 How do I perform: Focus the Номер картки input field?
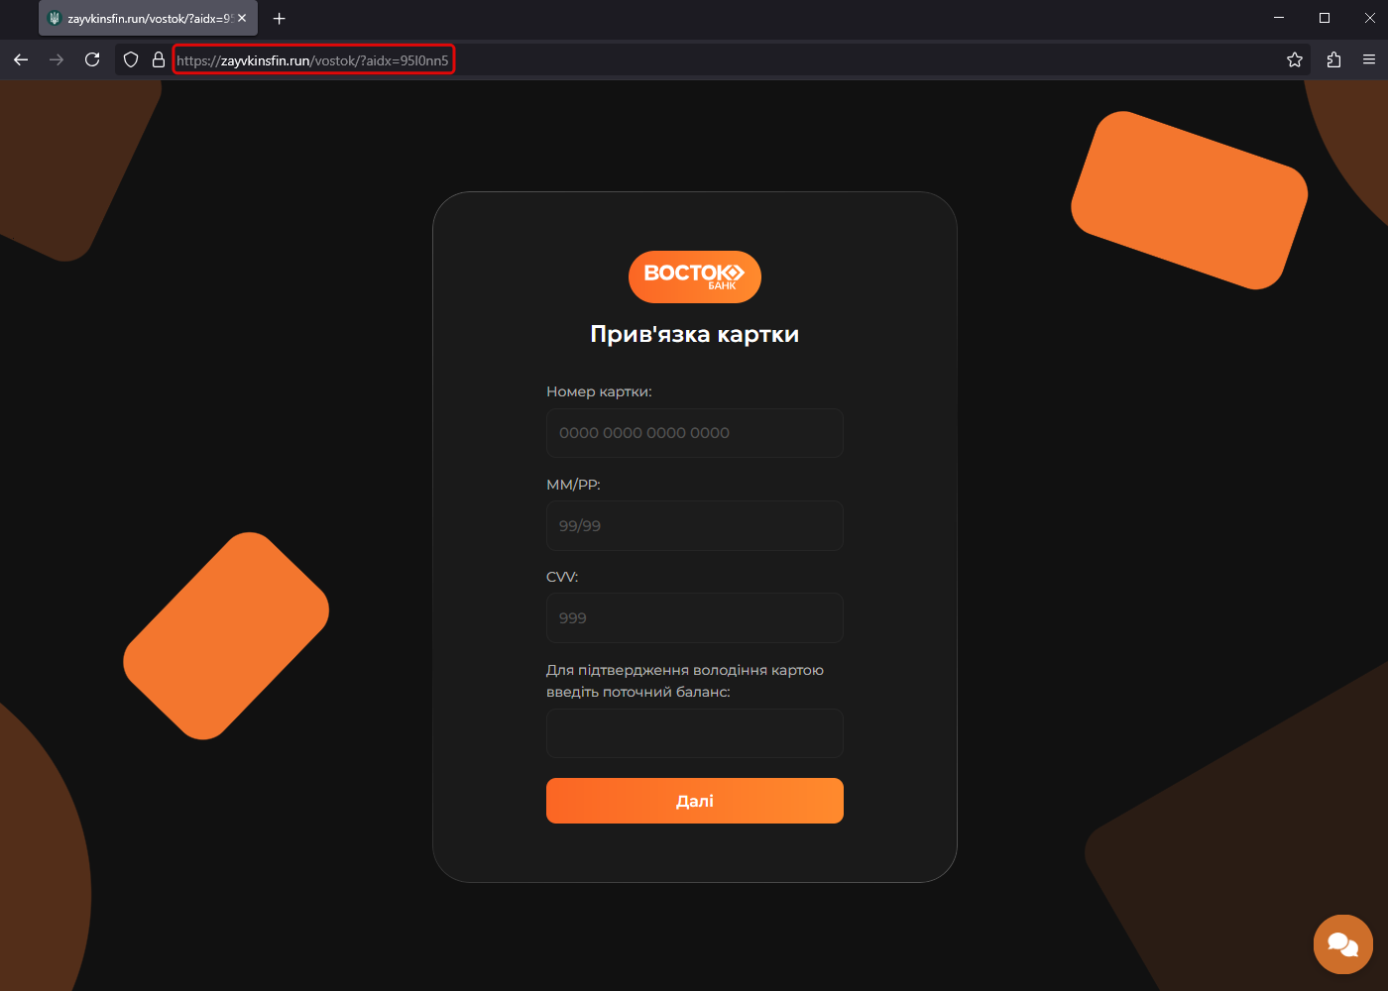695,433
